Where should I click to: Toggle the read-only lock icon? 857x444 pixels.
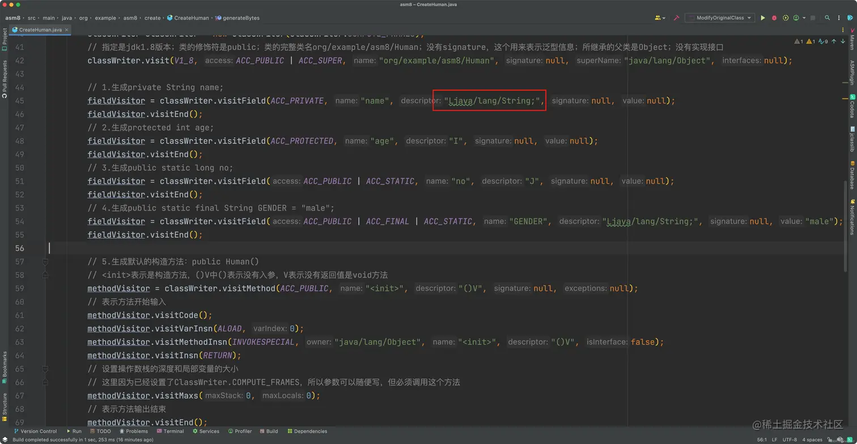tap(830, 439)
